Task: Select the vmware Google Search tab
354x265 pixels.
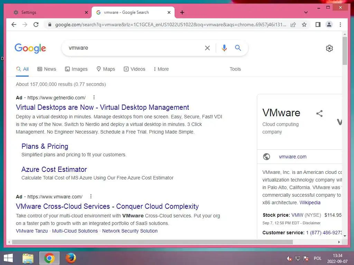Action: pos(133,12)
